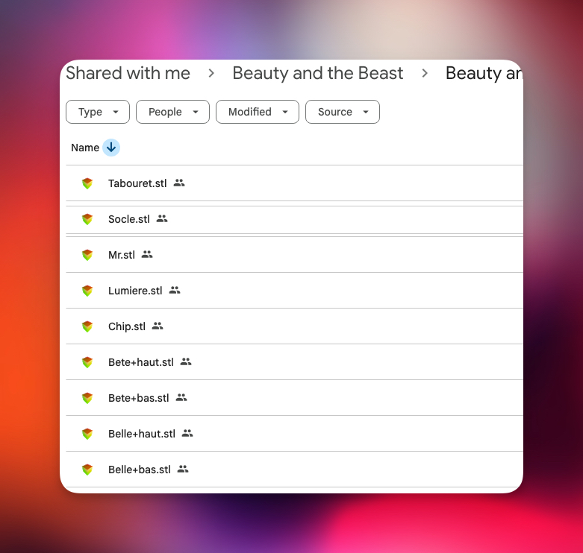
Task: Click shared people icon next to Mr.stl
Action: pyautogui.click(x=147, y=255)
